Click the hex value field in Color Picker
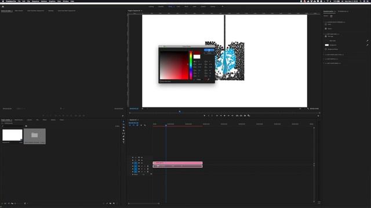371x208 pixels. (x=199, y=80)
